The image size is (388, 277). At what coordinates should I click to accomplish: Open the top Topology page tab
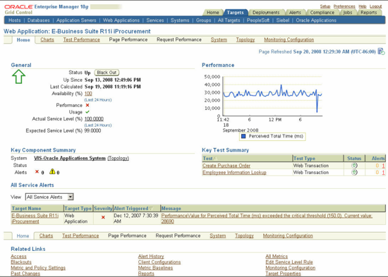pos(245,39)
